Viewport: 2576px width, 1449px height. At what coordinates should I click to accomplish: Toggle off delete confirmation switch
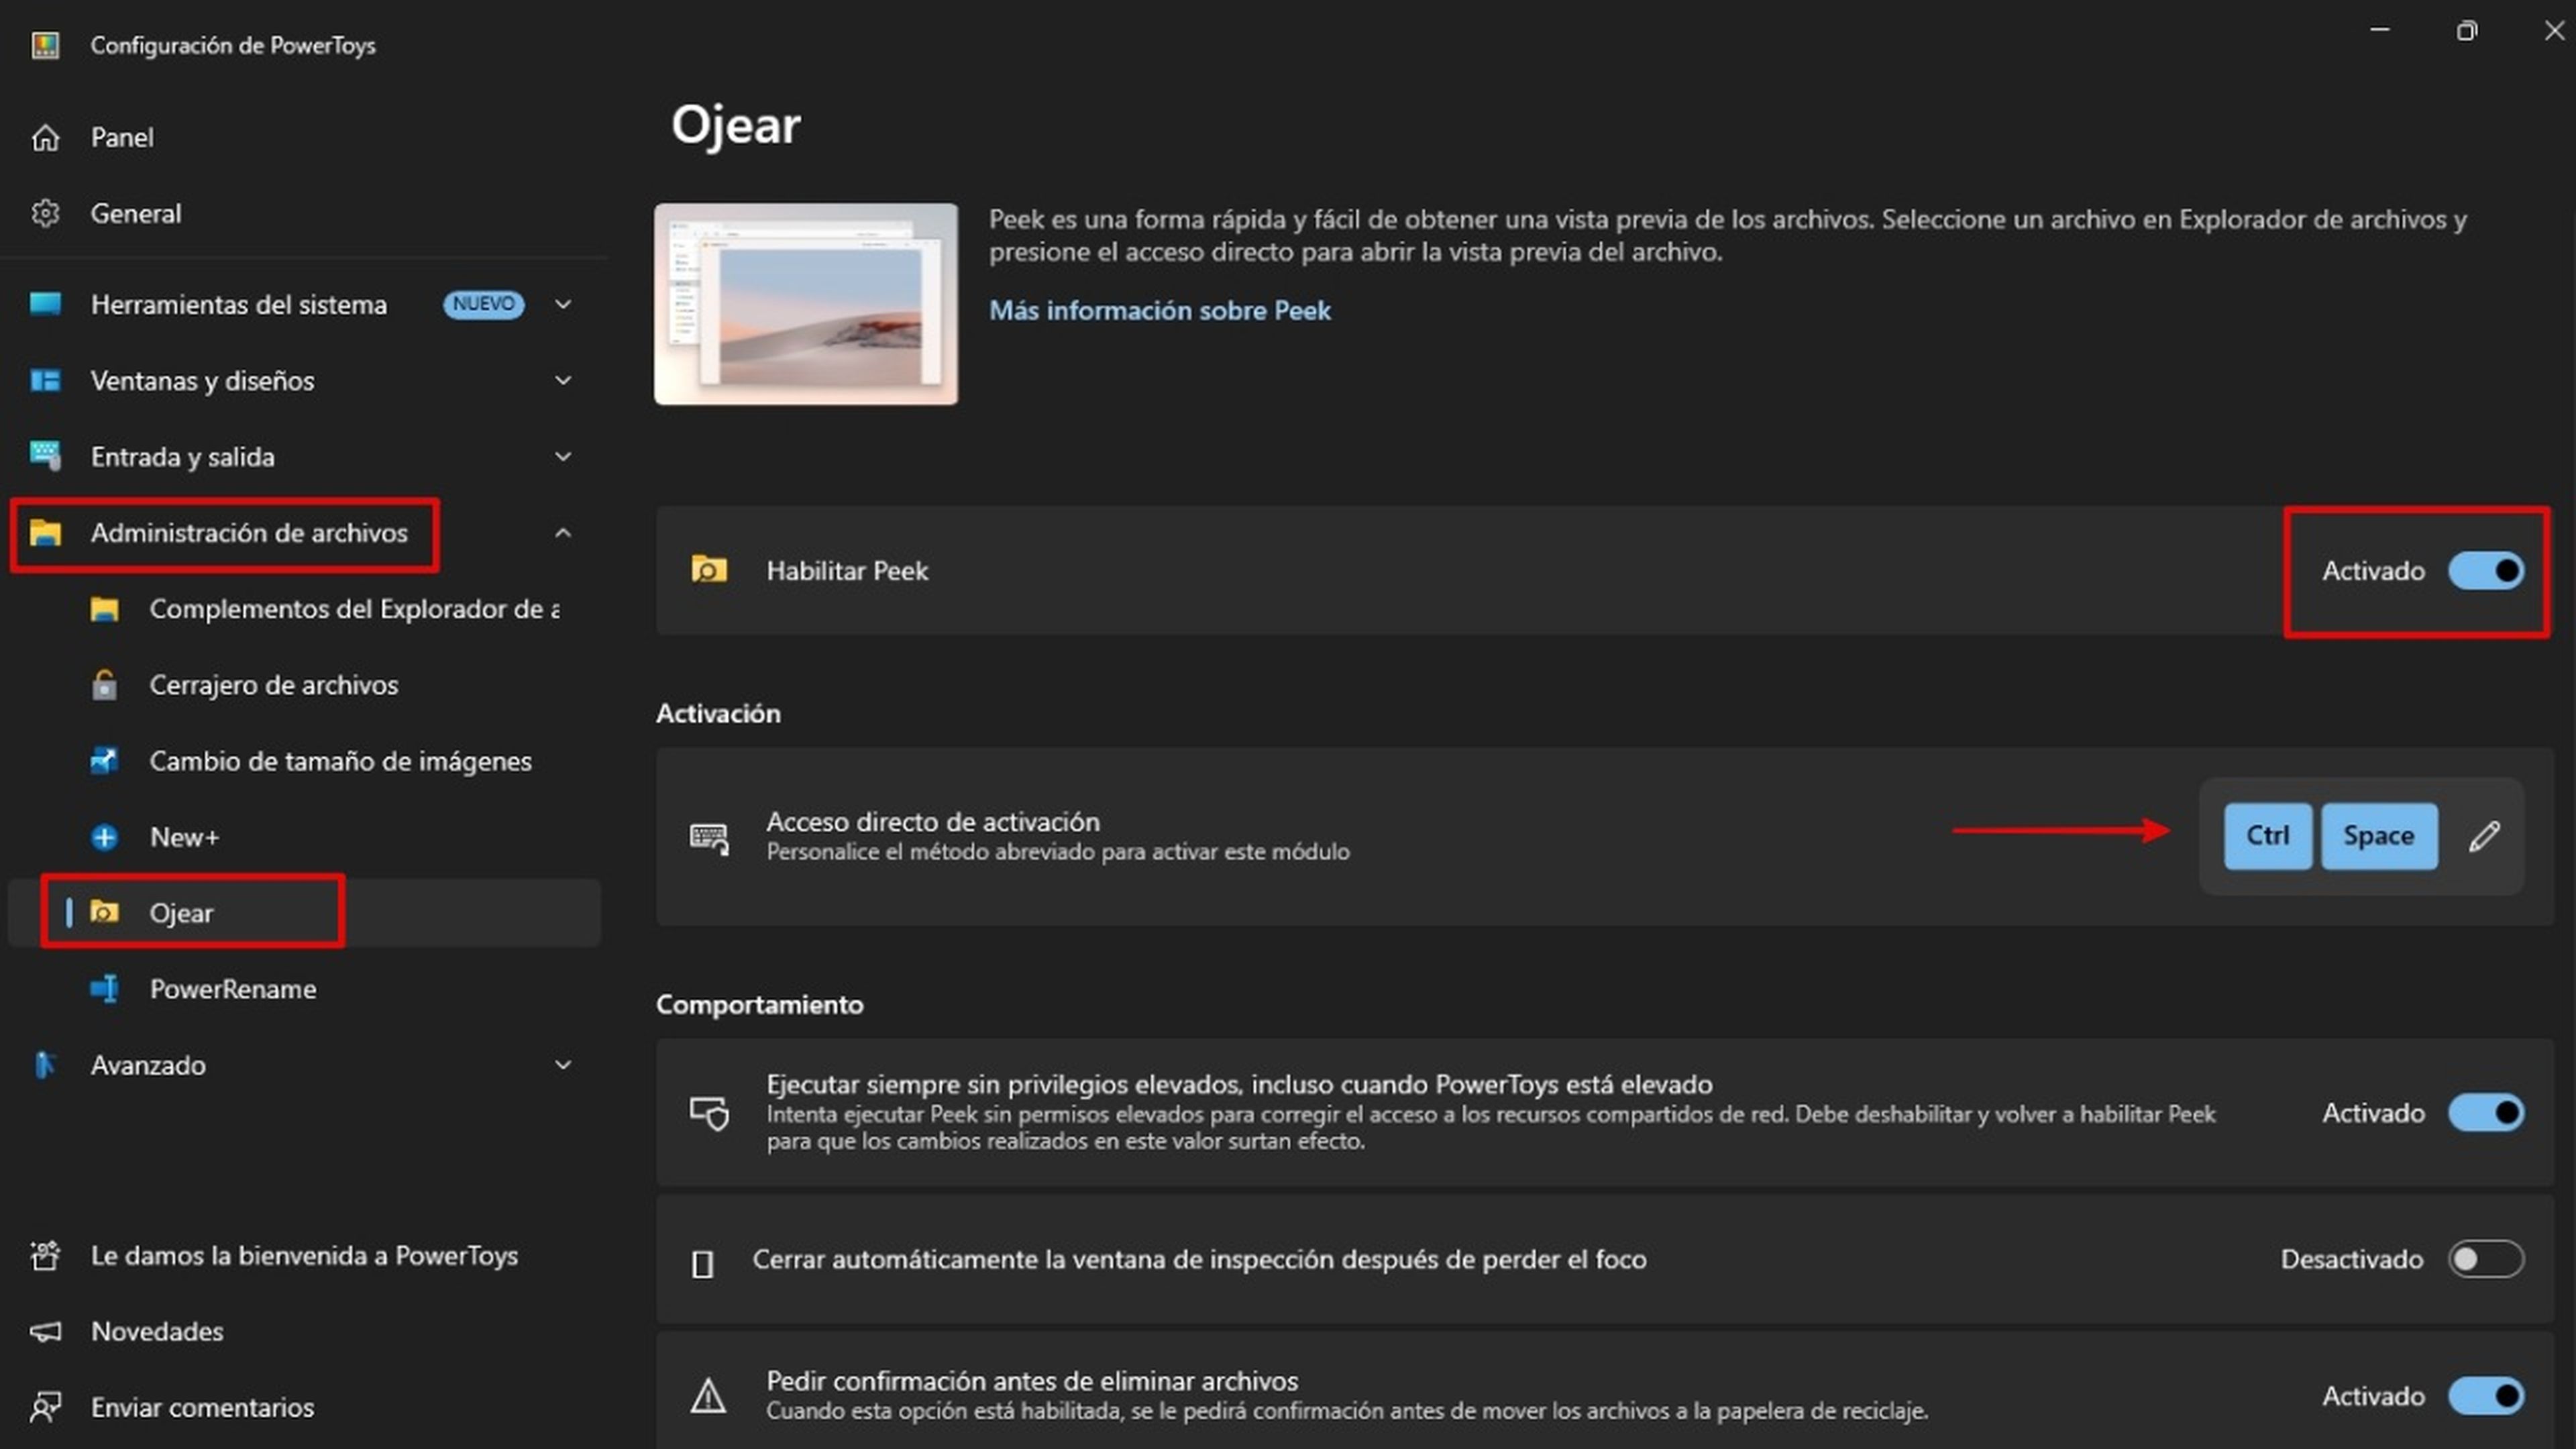click(2486, 1396)
